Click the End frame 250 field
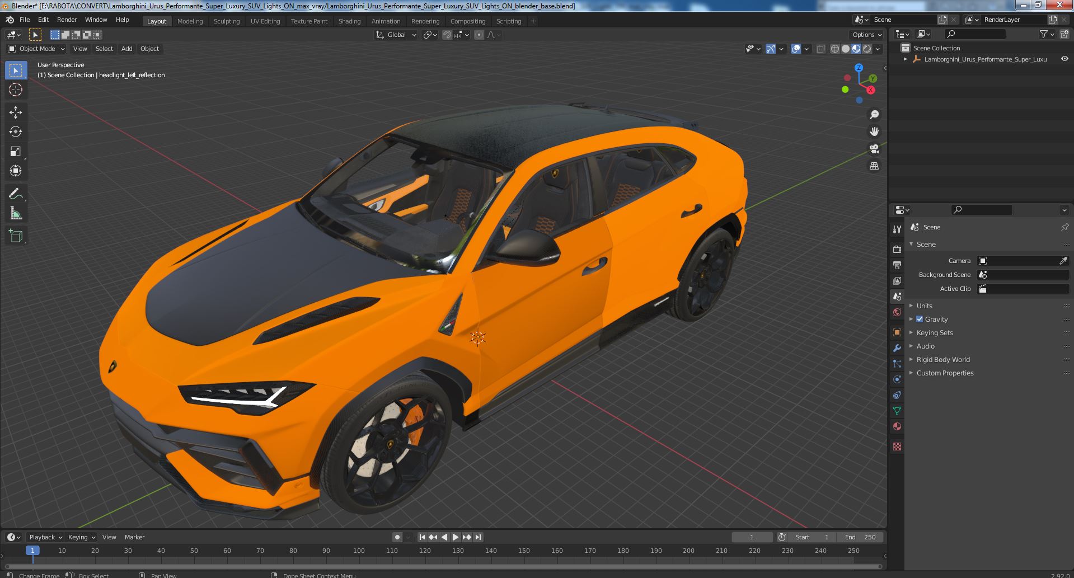1074x578 pixels. [861, 537]
